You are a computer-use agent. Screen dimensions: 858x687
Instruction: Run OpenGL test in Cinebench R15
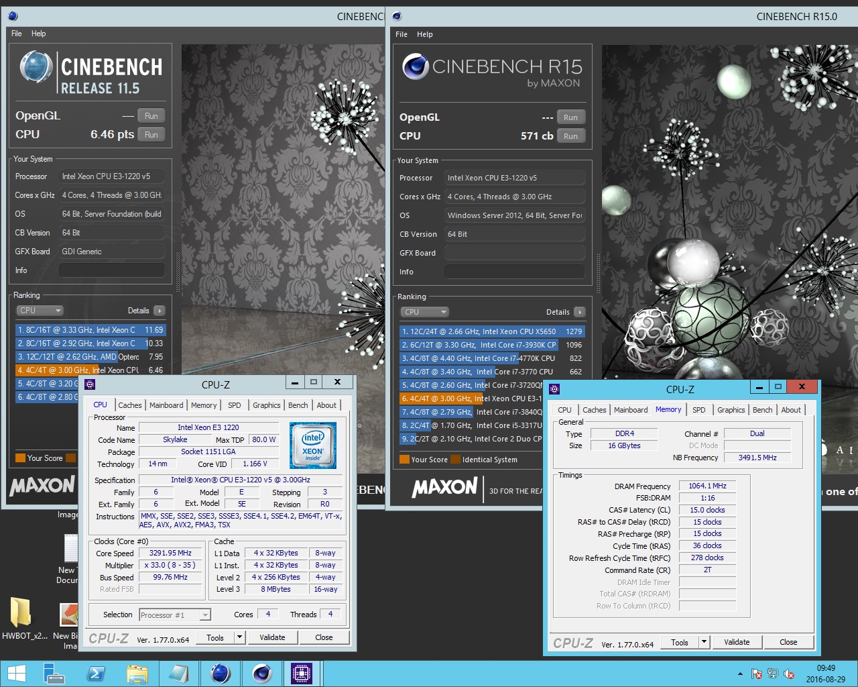[570, 117]
